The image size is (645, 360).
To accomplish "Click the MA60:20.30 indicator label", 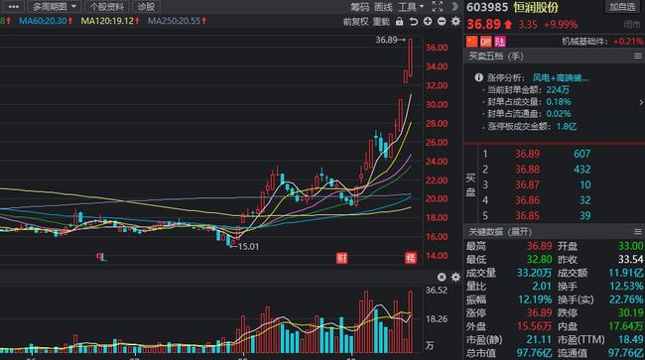I will pyautogui.click(x=46, y=21).
